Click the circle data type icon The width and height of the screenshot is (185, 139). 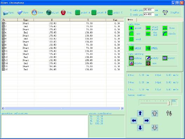pos(165,34)
